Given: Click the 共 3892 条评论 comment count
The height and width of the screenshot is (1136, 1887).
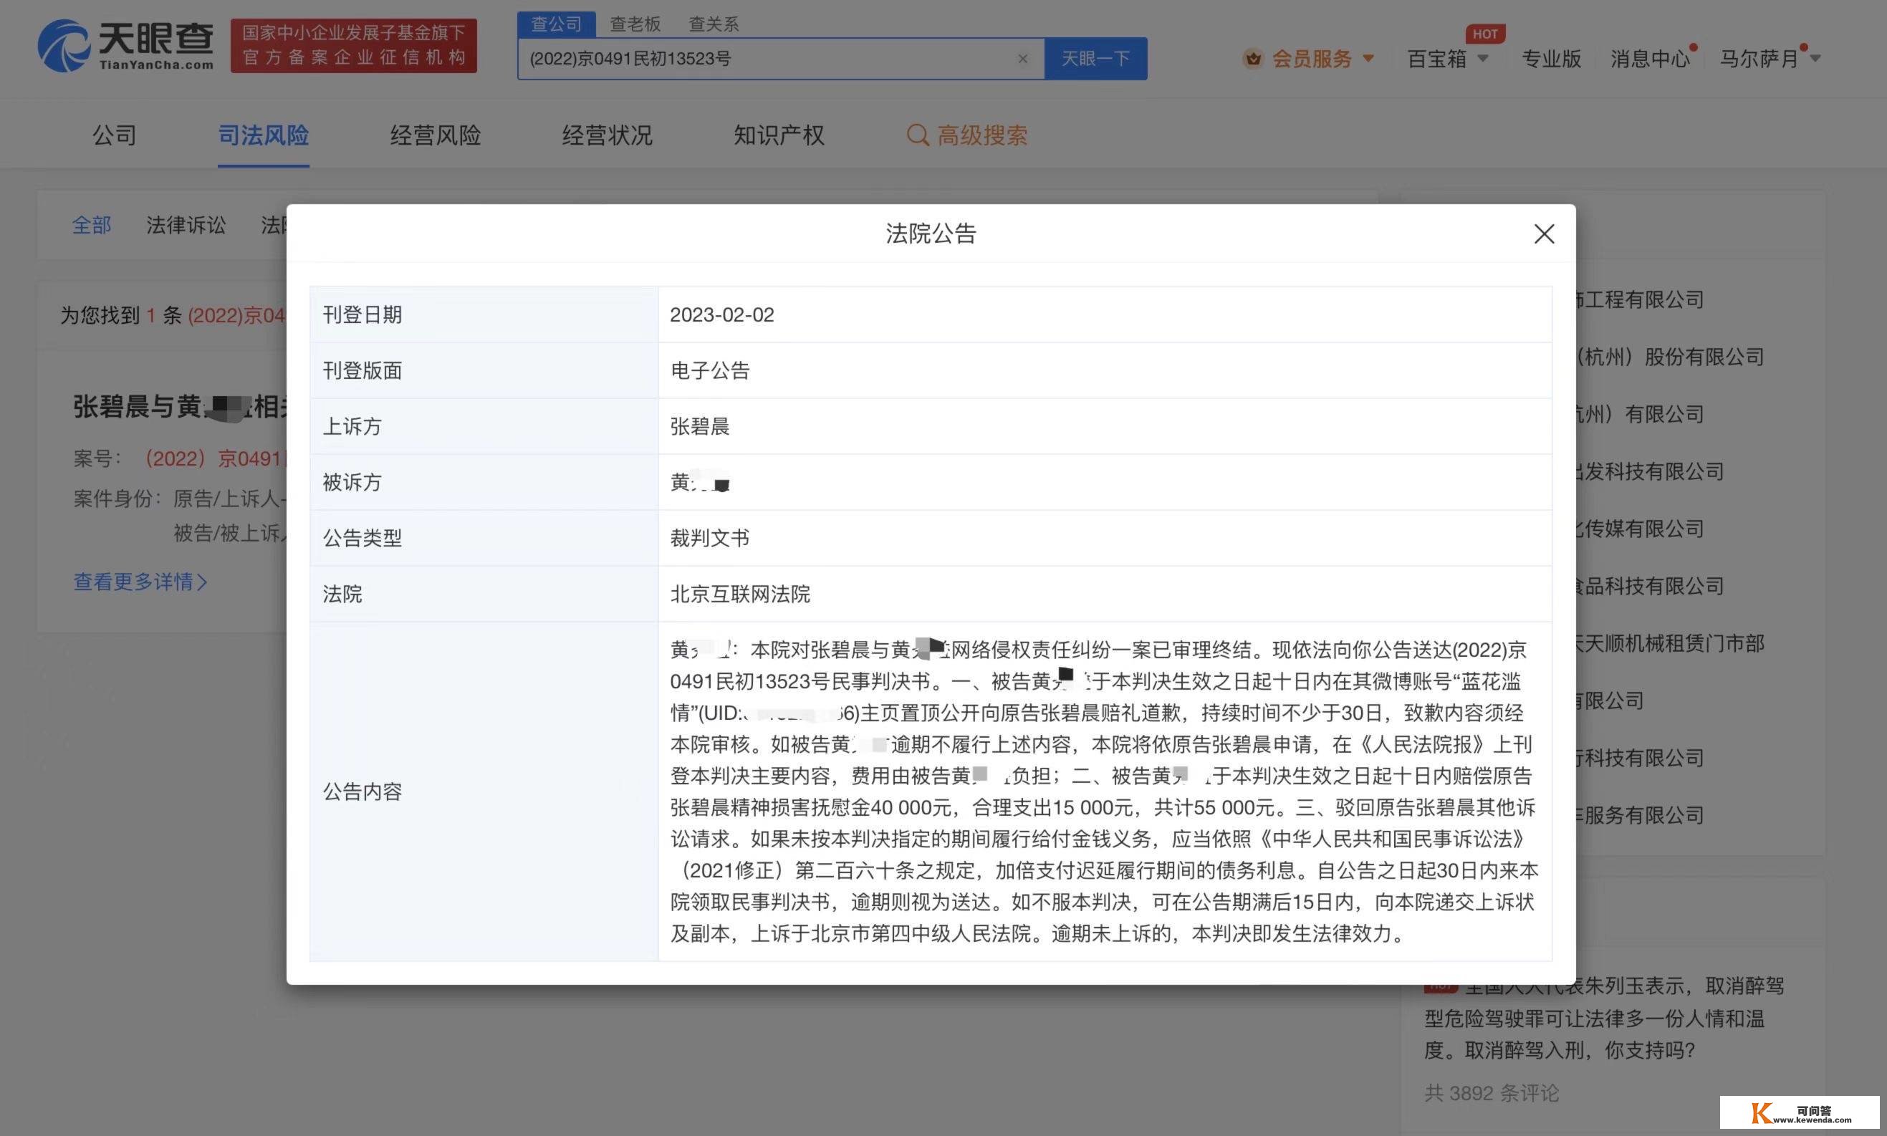Looking at the screenshot, I should pos(1492,1093).
